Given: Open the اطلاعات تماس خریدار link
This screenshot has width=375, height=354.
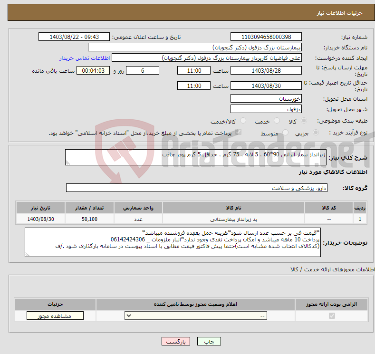Looking at the screenshot, I should click(85, 58).
